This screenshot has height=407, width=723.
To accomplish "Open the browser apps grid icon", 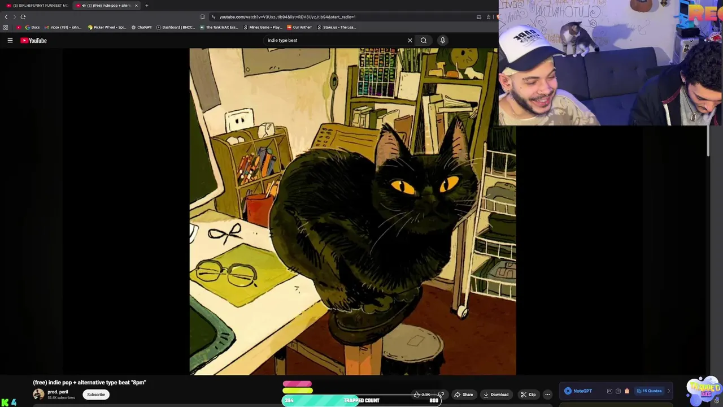I will (6, 27).
